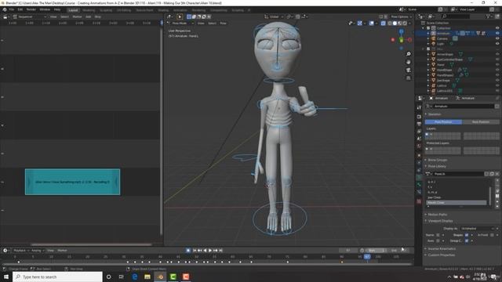
Task: Toggle the Shapes display checkbox
Action: [x=467, y=235]
